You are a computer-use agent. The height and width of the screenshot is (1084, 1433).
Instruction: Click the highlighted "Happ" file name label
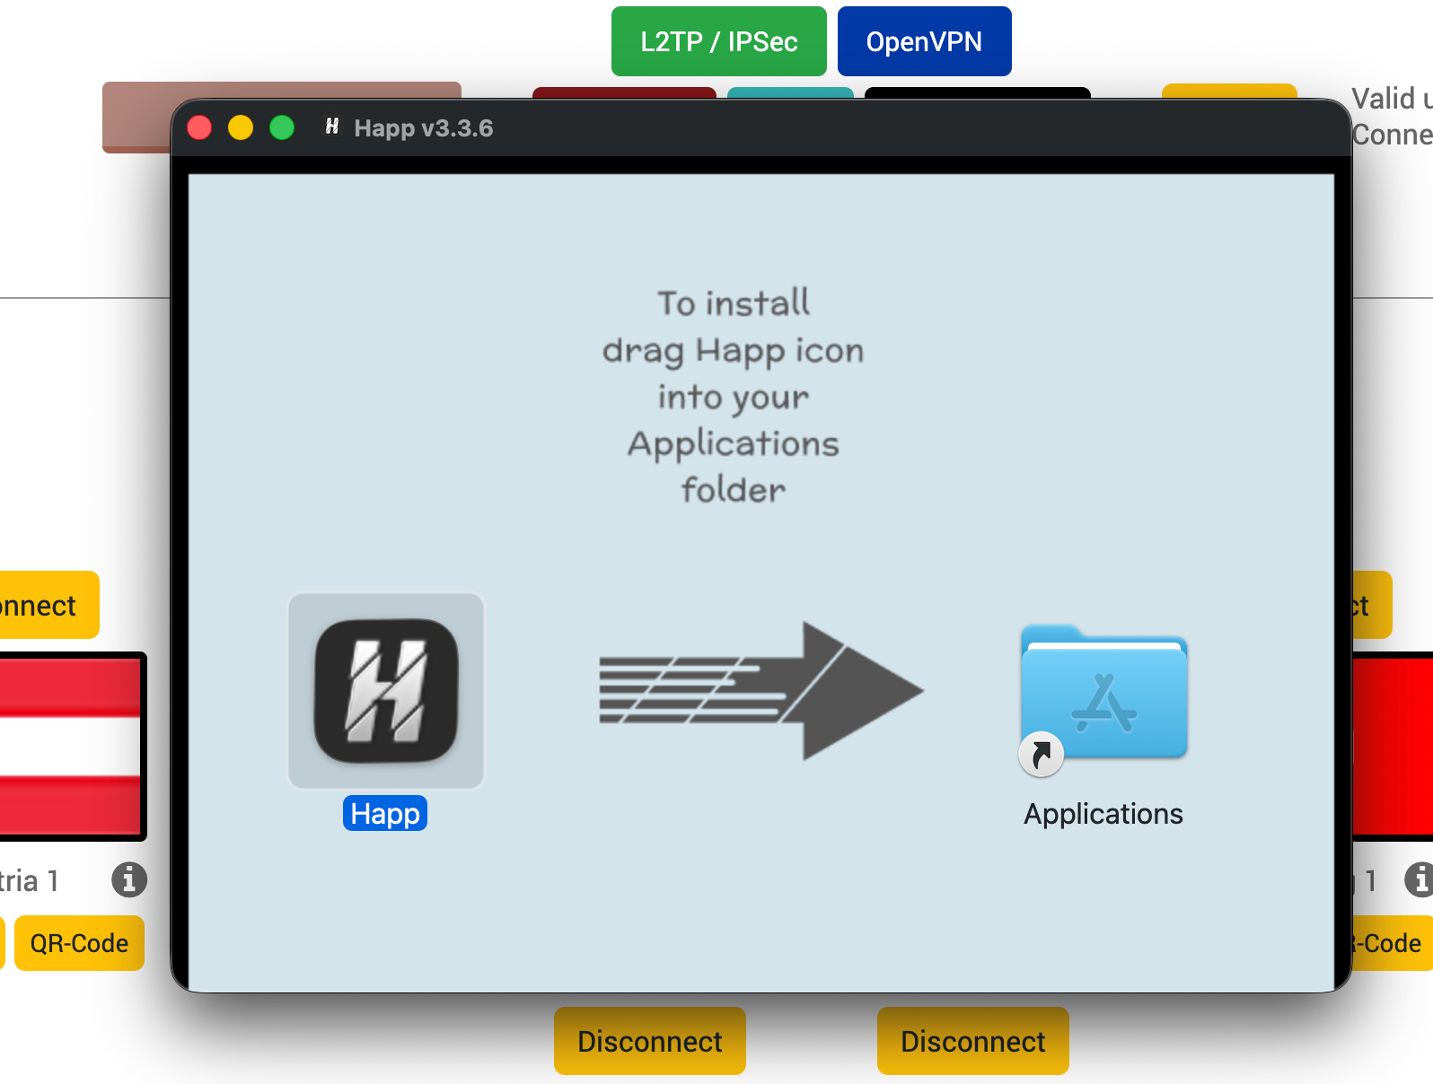pyautogui.click(x=385, y=814)
